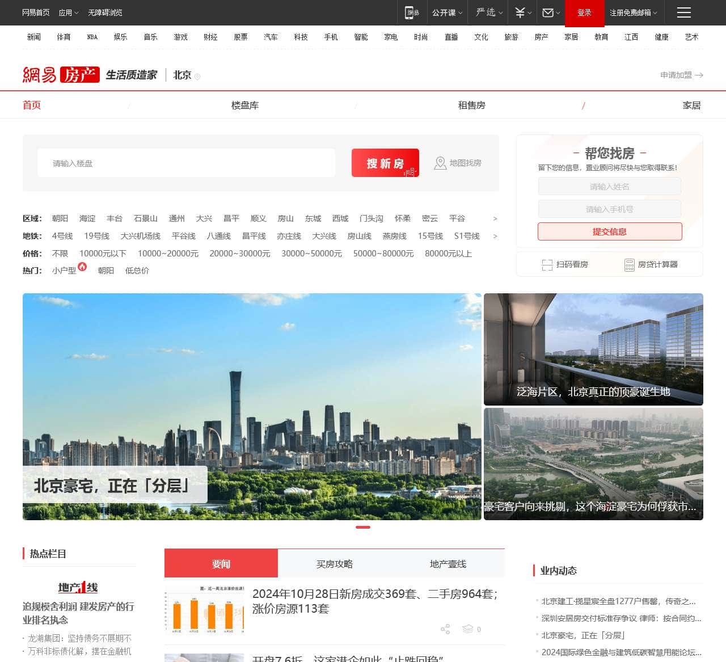Screen dimensions: 726x662
Task: Open the 家居 navigation tab
Action: click(x=691, y=105)
